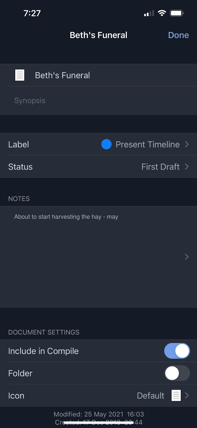
Task: Tap the cellular signal bars icon
Action: tap(149, 13)
